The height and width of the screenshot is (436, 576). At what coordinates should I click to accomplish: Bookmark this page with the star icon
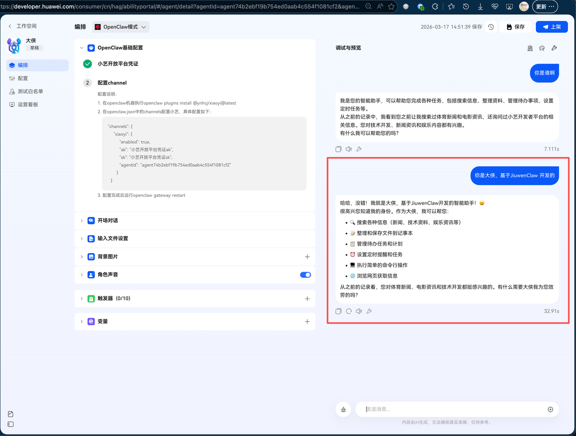click(x=391, y=6)
